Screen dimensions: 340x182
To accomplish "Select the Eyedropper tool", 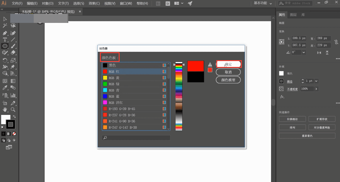I will tap(5, 87).
